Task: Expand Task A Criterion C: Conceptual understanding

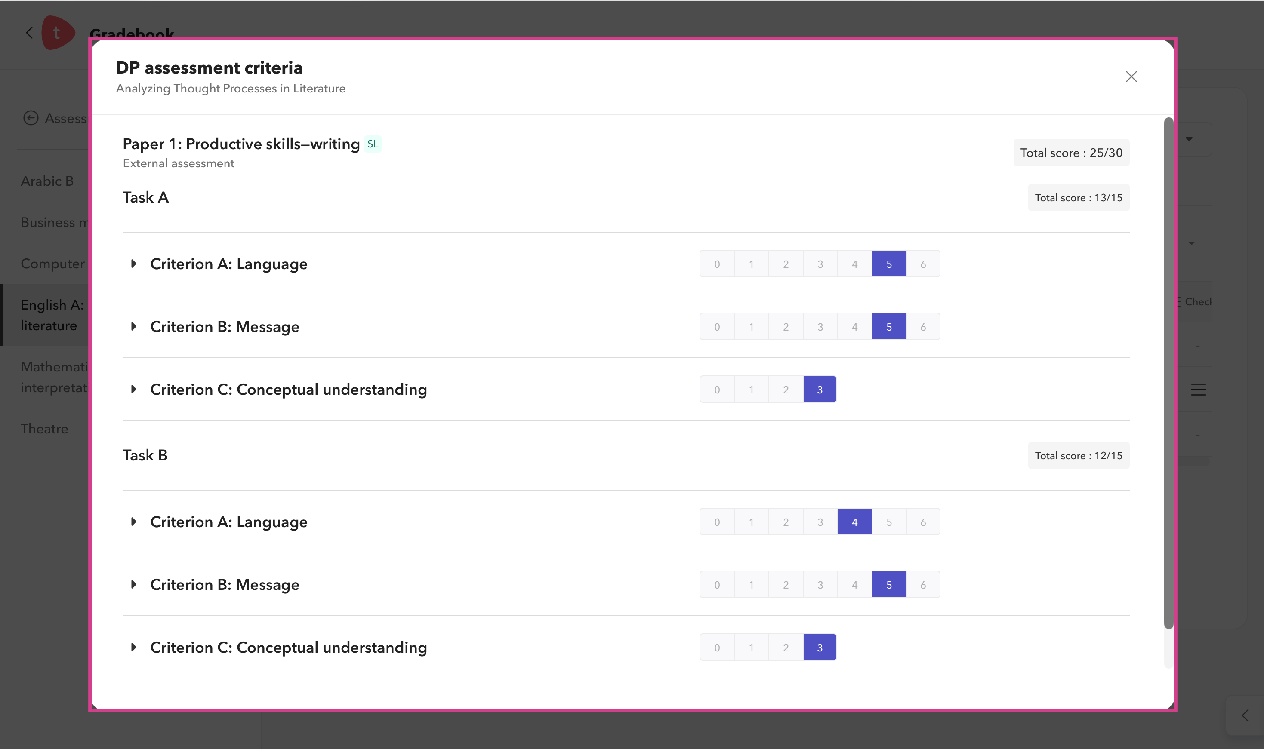Action: click(133, 389)
